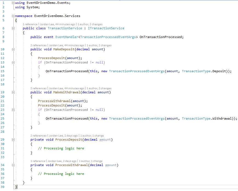Click '1 author, 1 change' above ProcessWithdrawal
This screenshot has width=238, height=191.
[91, 161]
